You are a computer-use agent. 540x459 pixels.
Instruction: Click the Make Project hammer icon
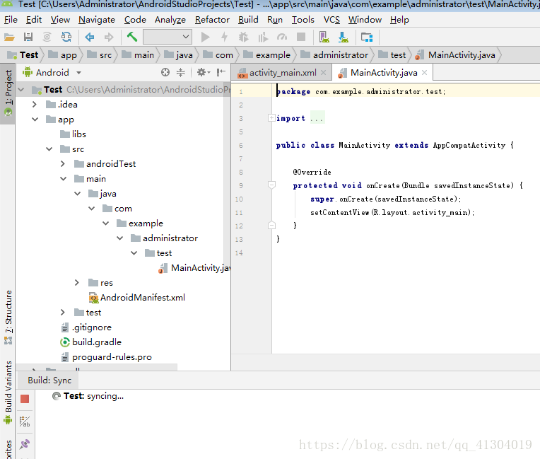pos(132,37)
